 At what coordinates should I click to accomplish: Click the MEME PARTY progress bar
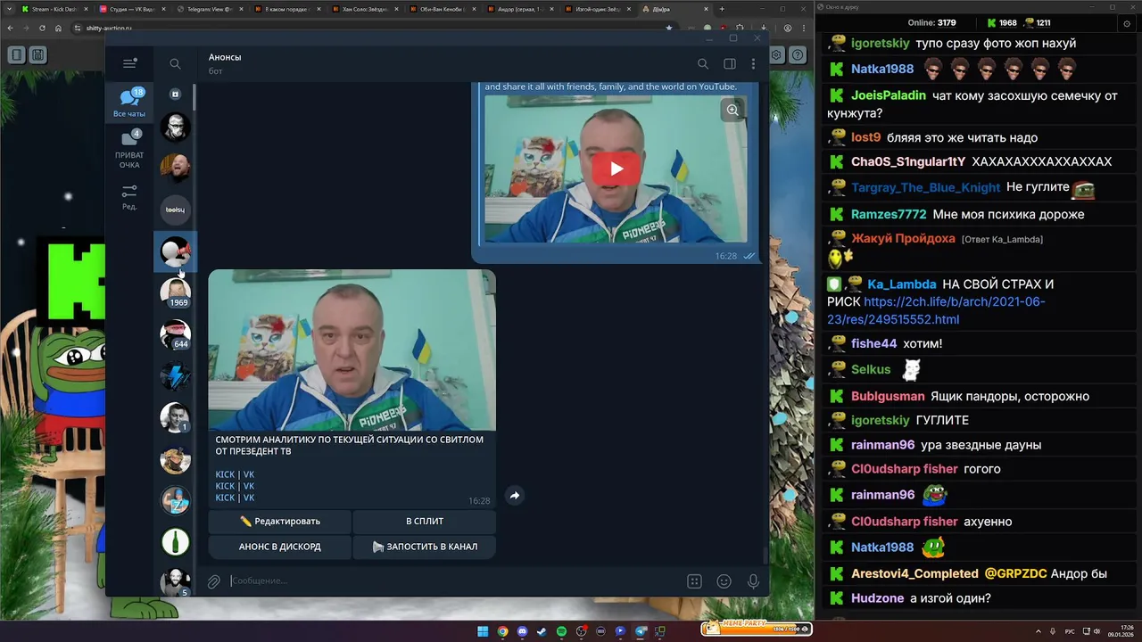coord(756,629)
